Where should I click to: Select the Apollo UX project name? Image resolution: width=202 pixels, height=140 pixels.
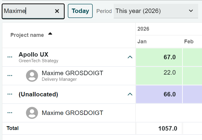[x=33, y=55]
